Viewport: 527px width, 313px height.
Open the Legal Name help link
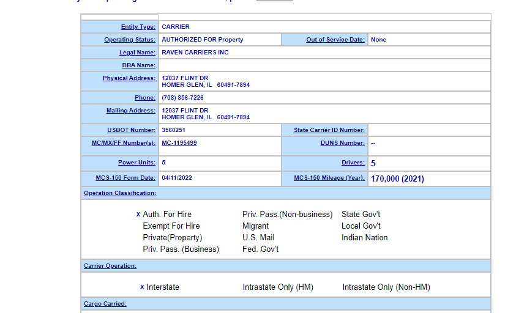click(137, 53)
